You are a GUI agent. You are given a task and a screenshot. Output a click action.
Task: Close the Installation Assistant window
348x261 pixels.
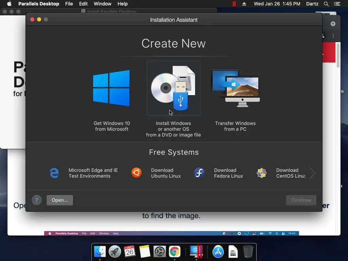click(32, 19)
